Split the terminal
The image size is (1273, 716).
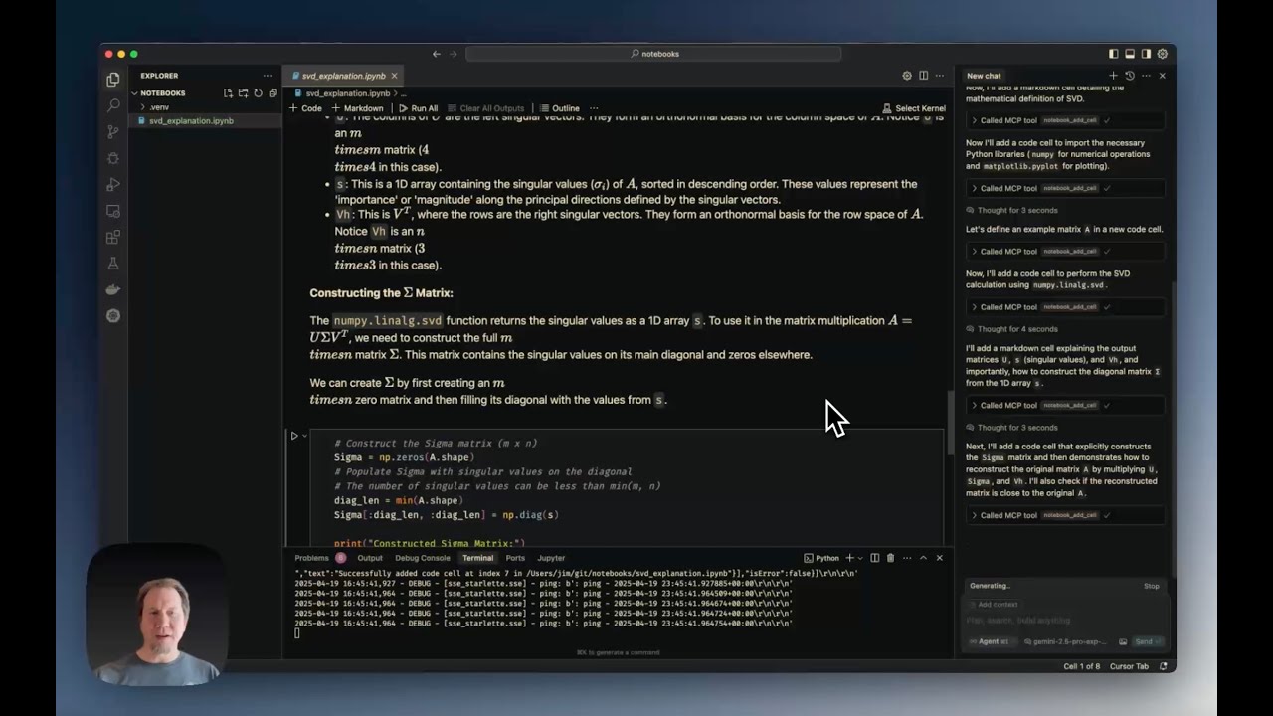click(875, 558)
